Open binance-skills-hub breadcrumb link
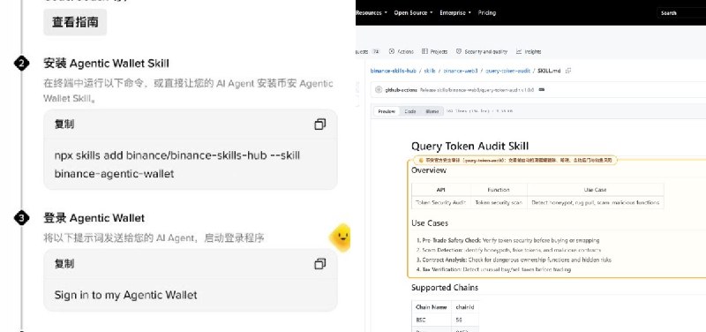 point(393,71)
